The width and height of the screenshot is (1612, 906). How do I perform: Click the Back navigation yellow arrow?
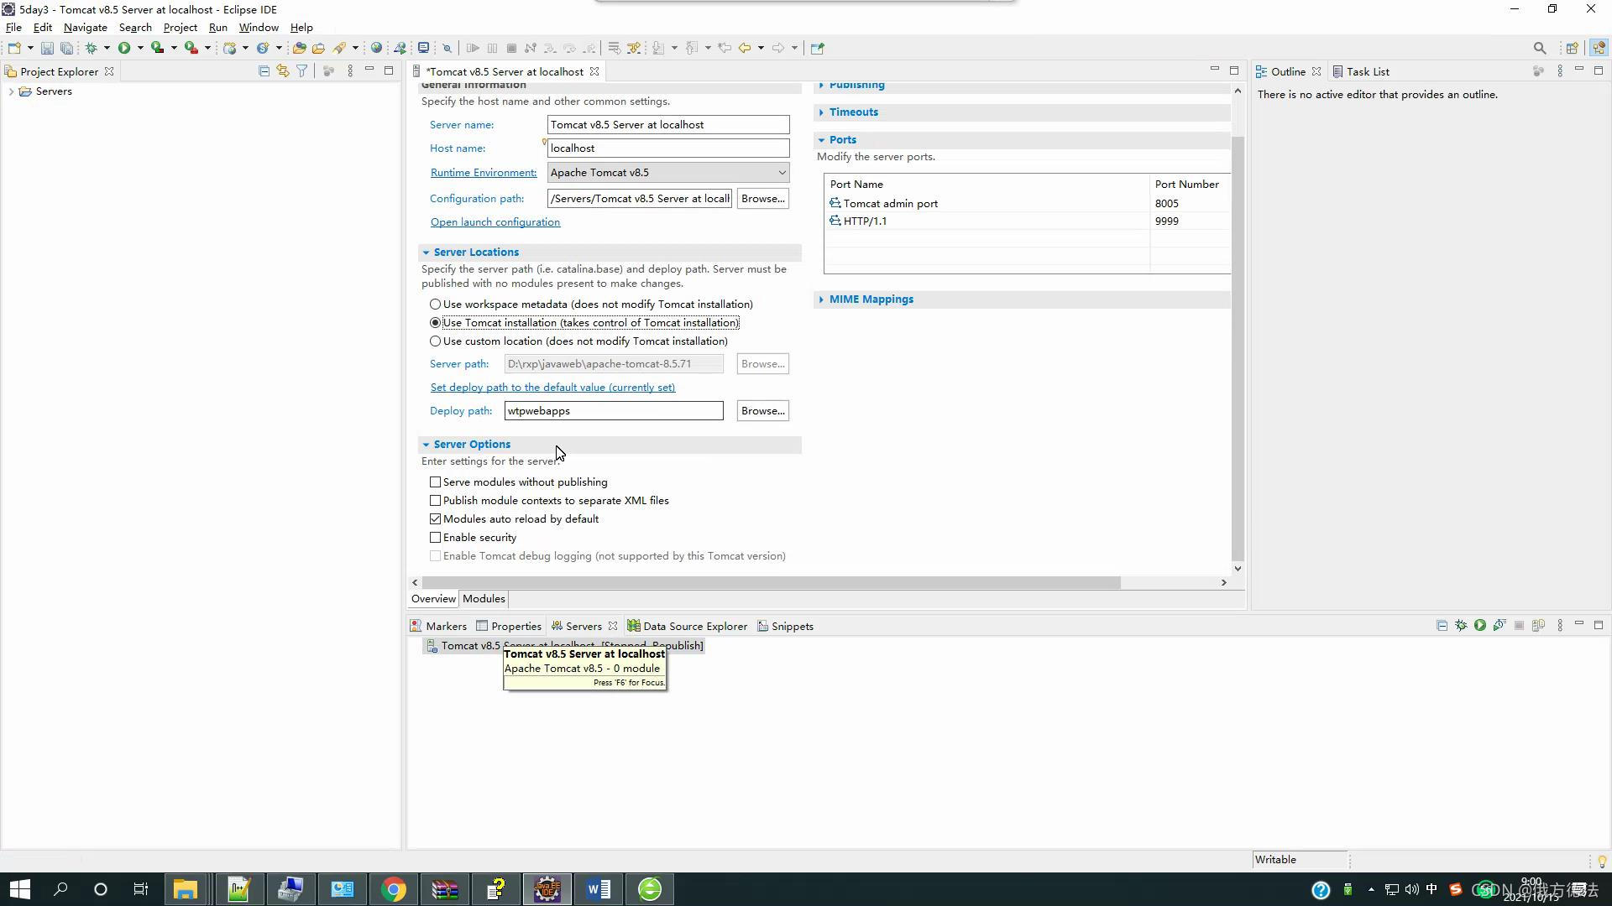click(x=744, y=48)
